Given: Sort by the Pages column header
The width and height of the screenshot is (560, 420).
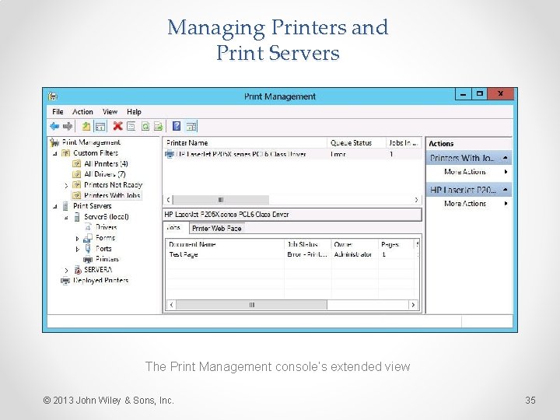Looking at the screenshot, I should [396, 245].
